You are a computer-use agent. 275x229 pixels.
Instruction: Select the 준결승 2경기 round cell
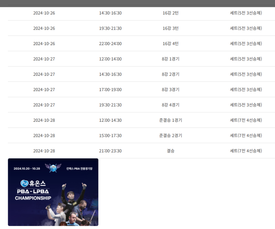(x=171, y=136)
